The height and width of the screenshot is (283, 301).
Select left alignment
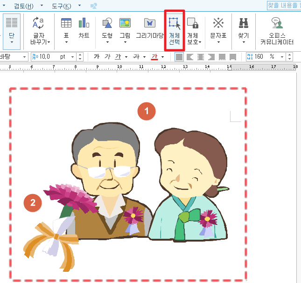point(190,57)
